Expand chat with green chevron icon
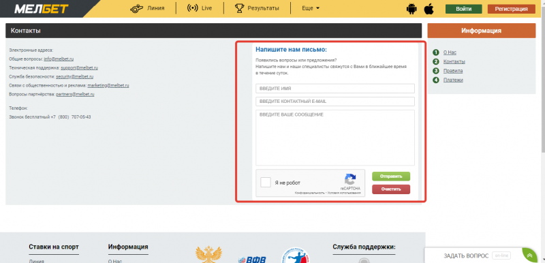 pyautogui.click(x=529, y=256)
